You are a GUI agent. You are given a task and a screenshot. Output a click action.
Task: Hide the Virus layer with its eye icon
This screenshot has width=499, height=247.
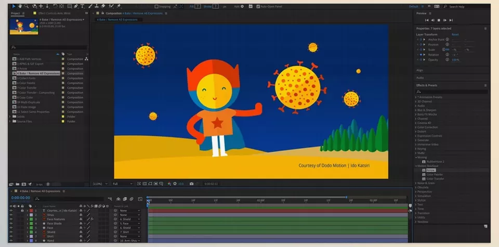(11, 215)
